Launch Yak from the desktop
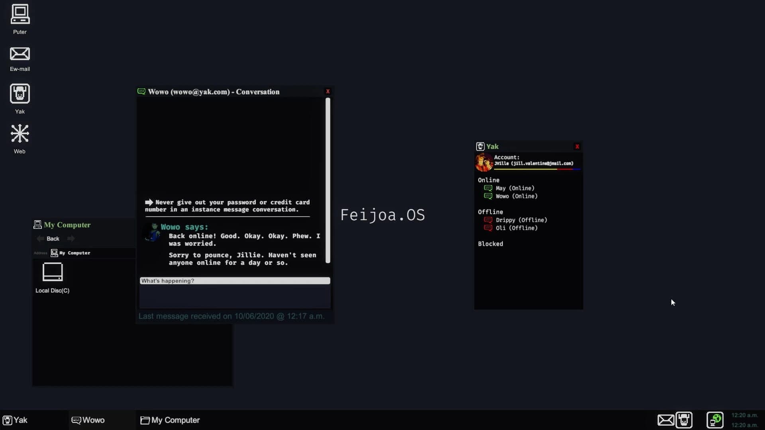Screen dimensions: 765x430 point(20,94)
